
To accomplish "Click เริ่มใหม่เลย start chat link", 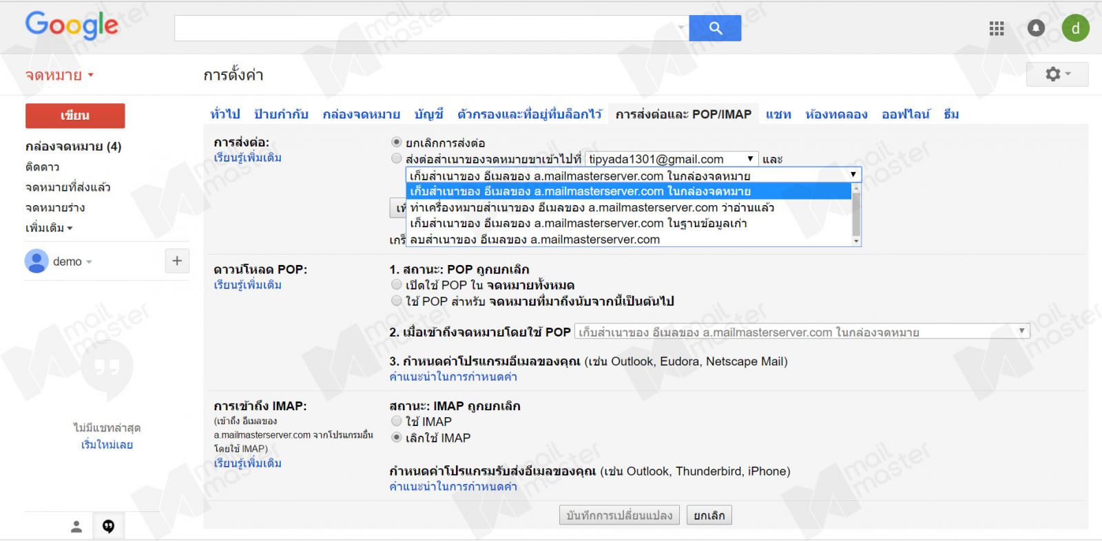I will [x=107, y=445].
